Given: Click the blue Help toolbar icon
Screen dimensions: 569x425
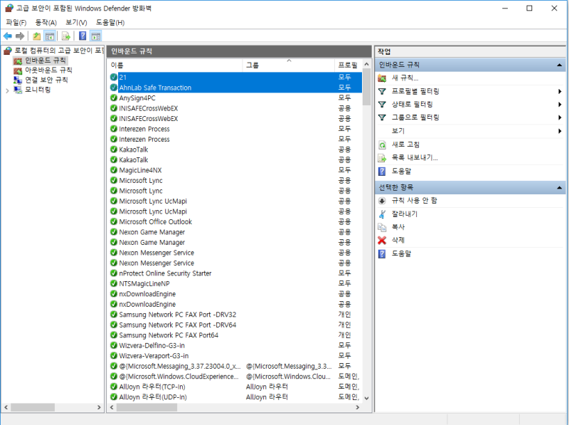Looking at the screenshot, I should pyautogui.click(x=83, y=36).
